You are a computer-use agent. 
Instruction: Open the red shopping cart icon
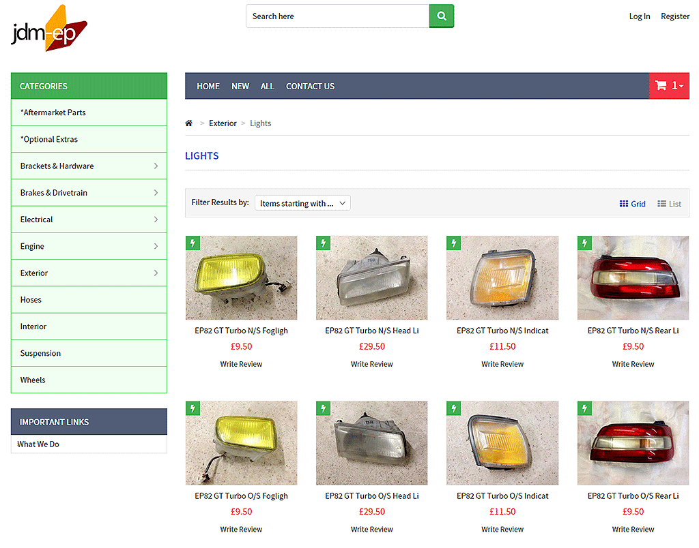(x=669, y=85)
